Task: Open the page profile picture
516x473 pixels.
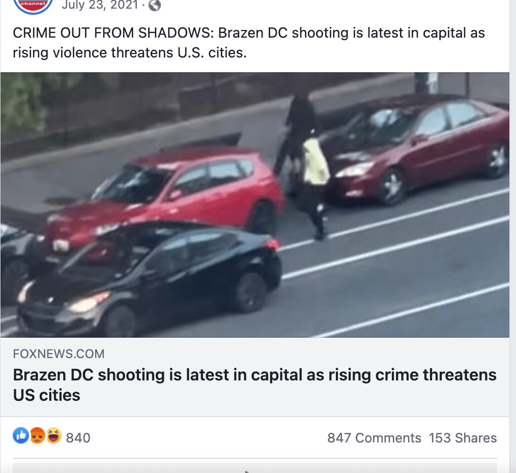Action: (x=33, y=5)
